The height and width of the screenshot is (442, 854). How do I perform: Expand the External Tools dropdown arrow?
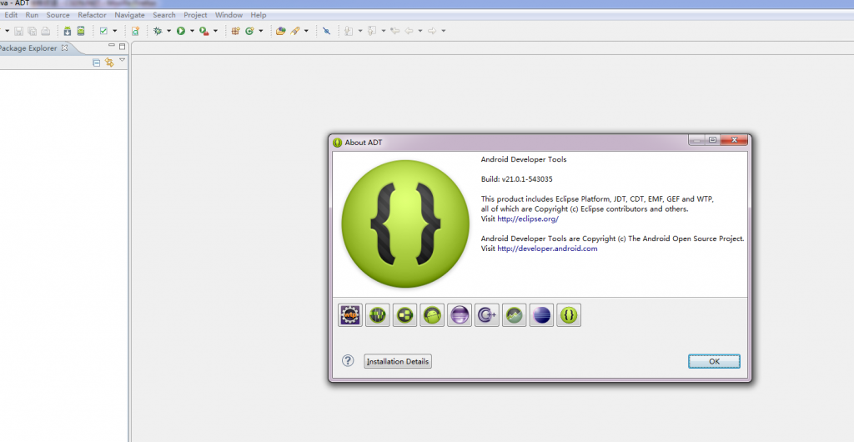[x=215, y=31]
